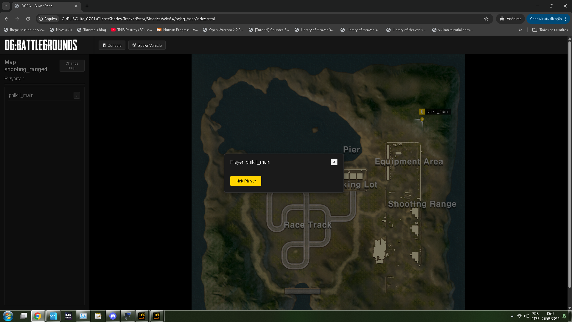572x322 pixels.
Task: Open the SpawnVehicle panel
Action: (147, 45)
